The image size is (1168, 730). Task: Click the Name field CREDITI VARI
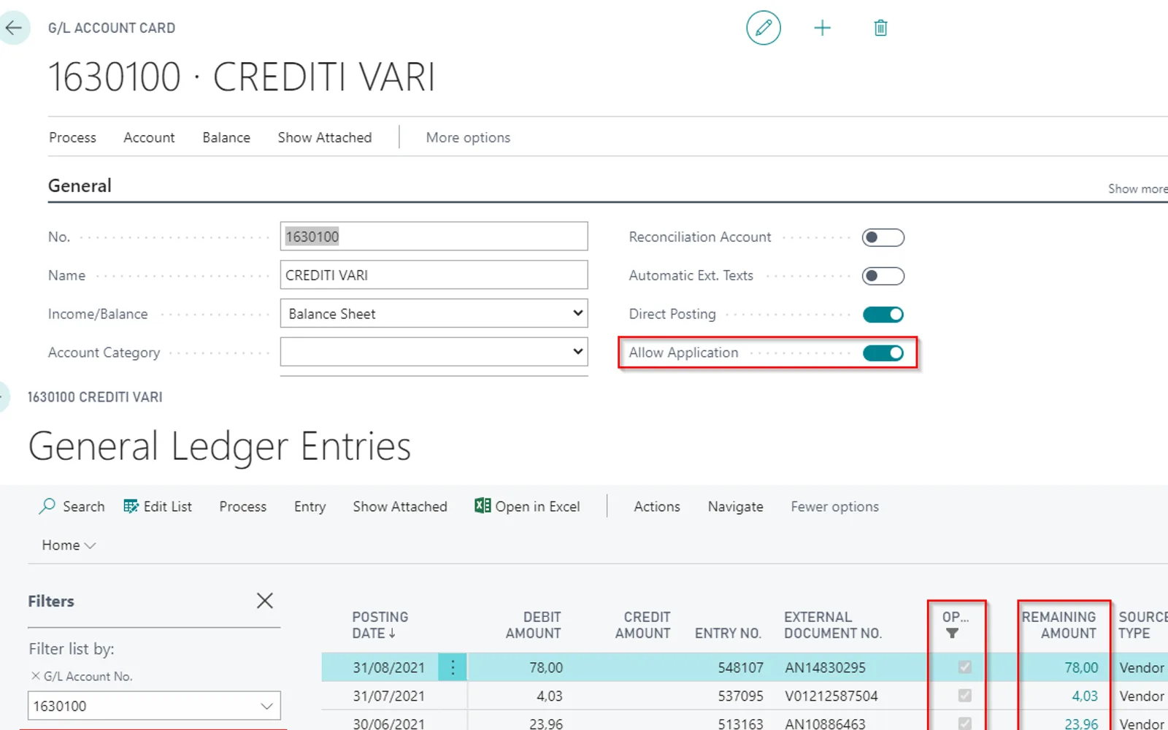click(434, 275)
